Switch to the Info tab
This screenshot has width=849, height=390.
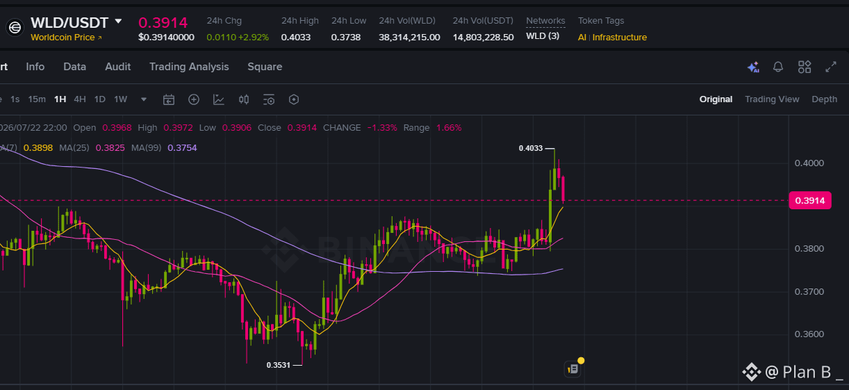(x=35, y=67)
